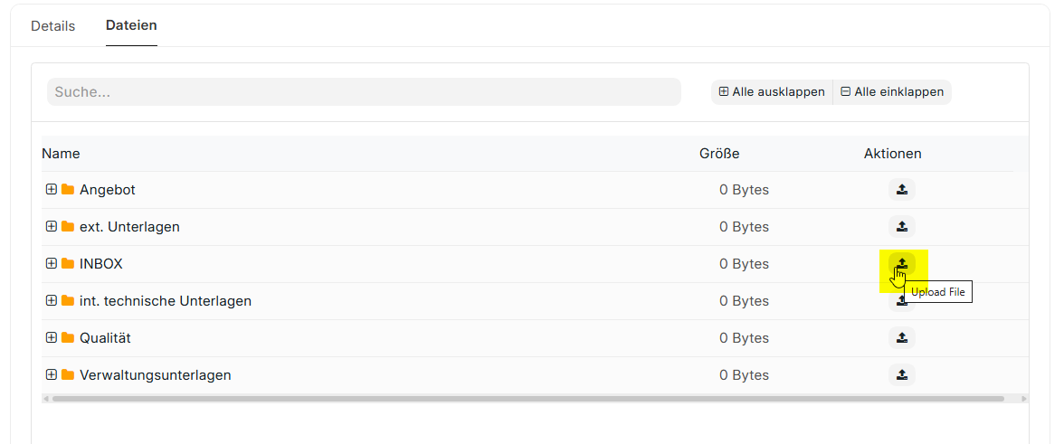Expand the Angebot folder tree node

[x=52, y=190]
